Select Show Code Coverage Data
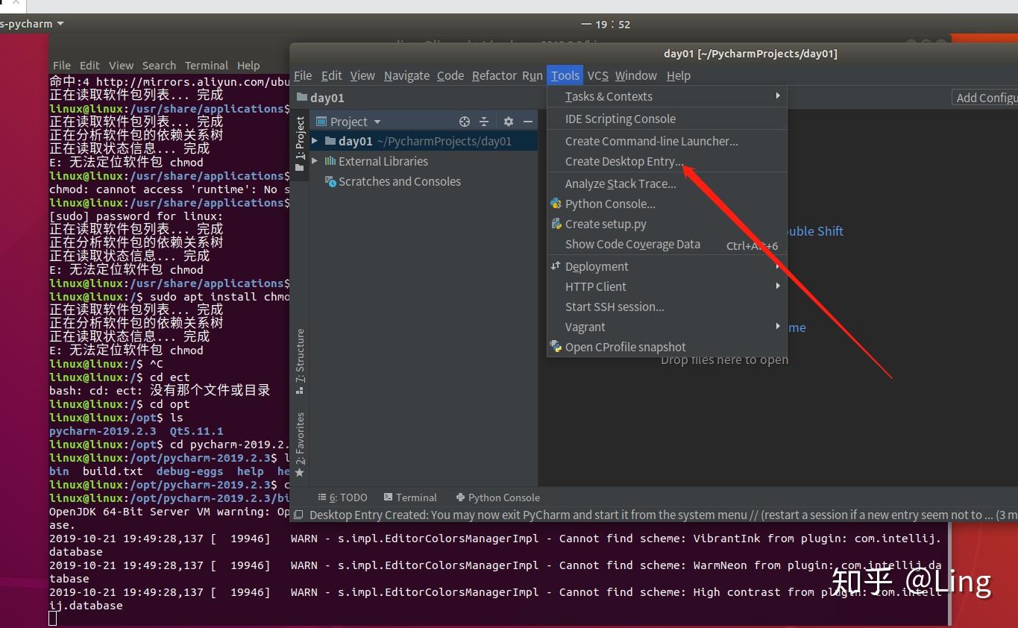1018x628 pixels. pos(667,244)
